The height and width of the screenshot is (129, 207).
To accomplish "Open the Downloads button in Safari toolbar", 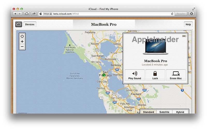I will pos(191,14).
